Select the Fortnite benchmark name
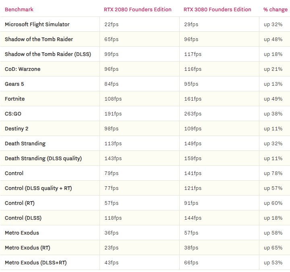Screen dimensions: 290x272 pos(15,99)
